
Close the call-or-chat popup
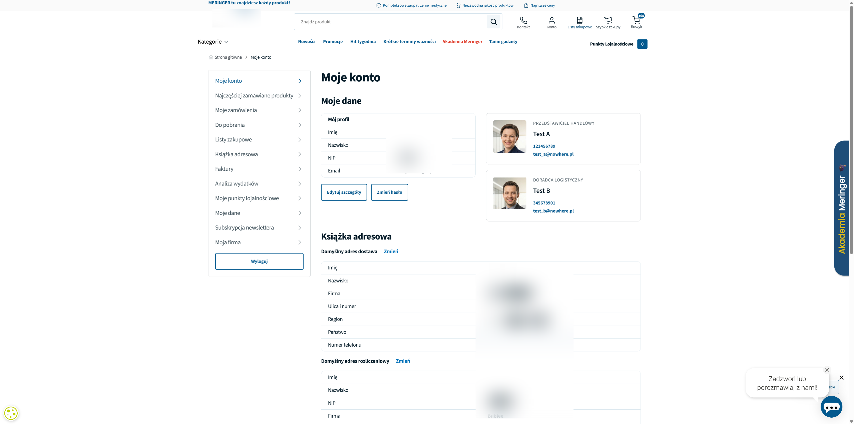(827, 370)
